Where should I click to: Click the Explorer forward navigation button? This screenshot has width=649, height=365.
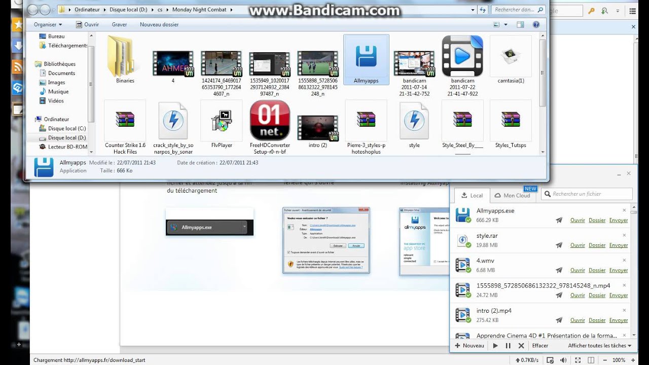pyautogui.click(x=45, y=10)
